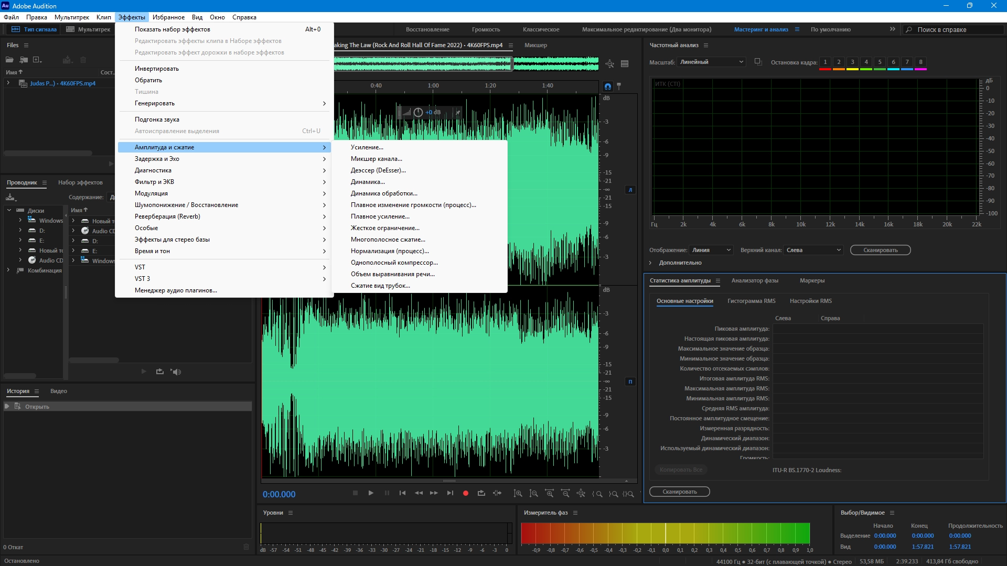Toggle loop playback icon
This screenshot has width=1007, height=566.
481,493
